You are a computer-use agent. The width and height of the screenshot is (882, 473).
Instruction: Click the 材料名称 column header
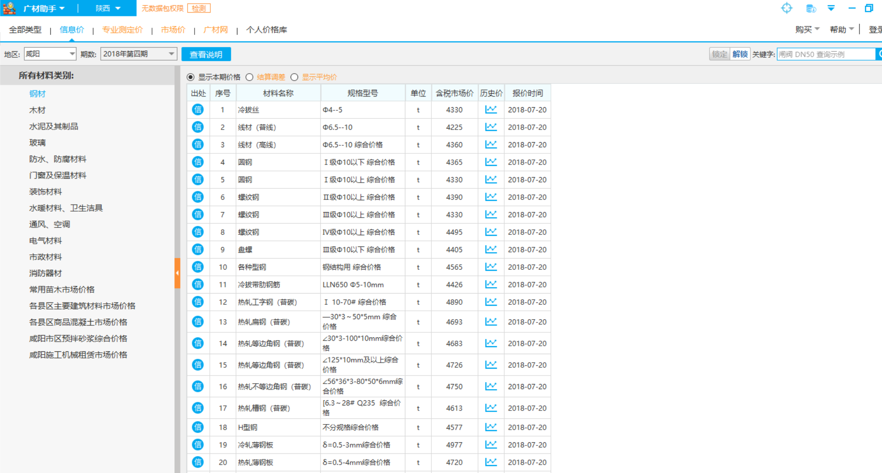(x=278, y=93)
